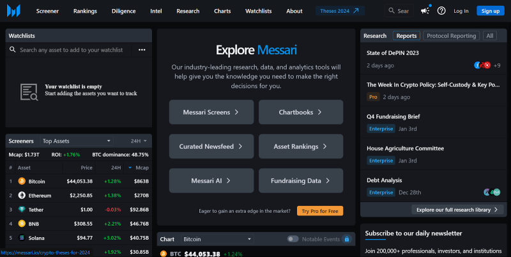The image size is (511, 257).
Task: Click Solana name in screener
Action: 36,238
